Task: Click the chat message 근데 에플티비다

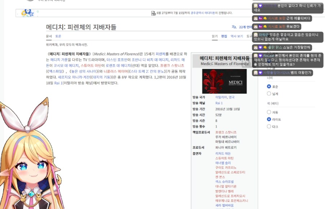Action: (x=282, y=18)
